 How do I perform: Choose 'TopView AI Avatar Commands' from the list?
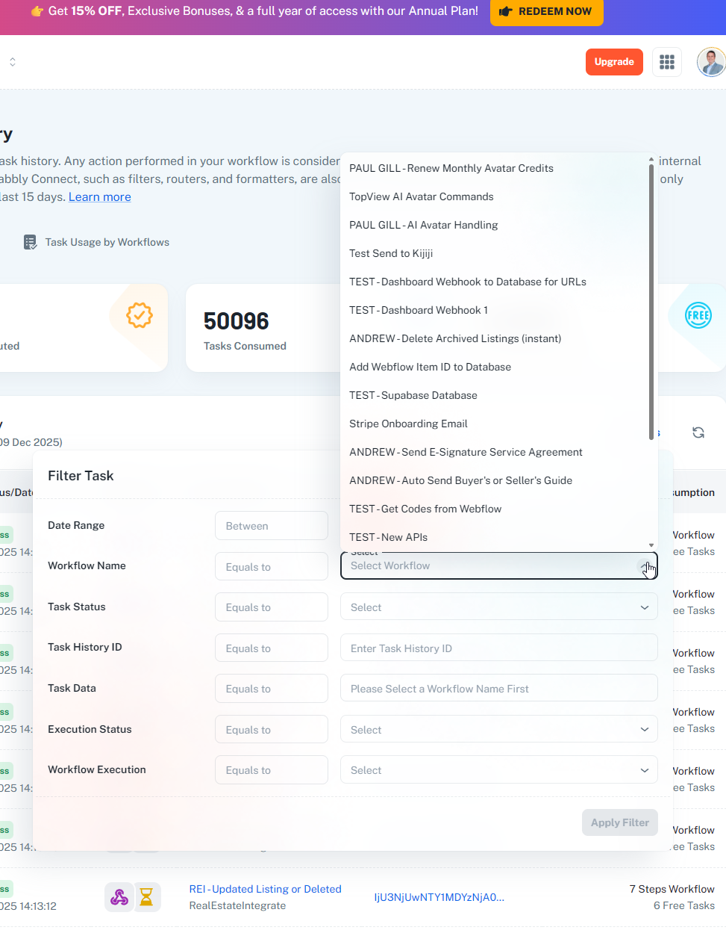click(421, 196)
